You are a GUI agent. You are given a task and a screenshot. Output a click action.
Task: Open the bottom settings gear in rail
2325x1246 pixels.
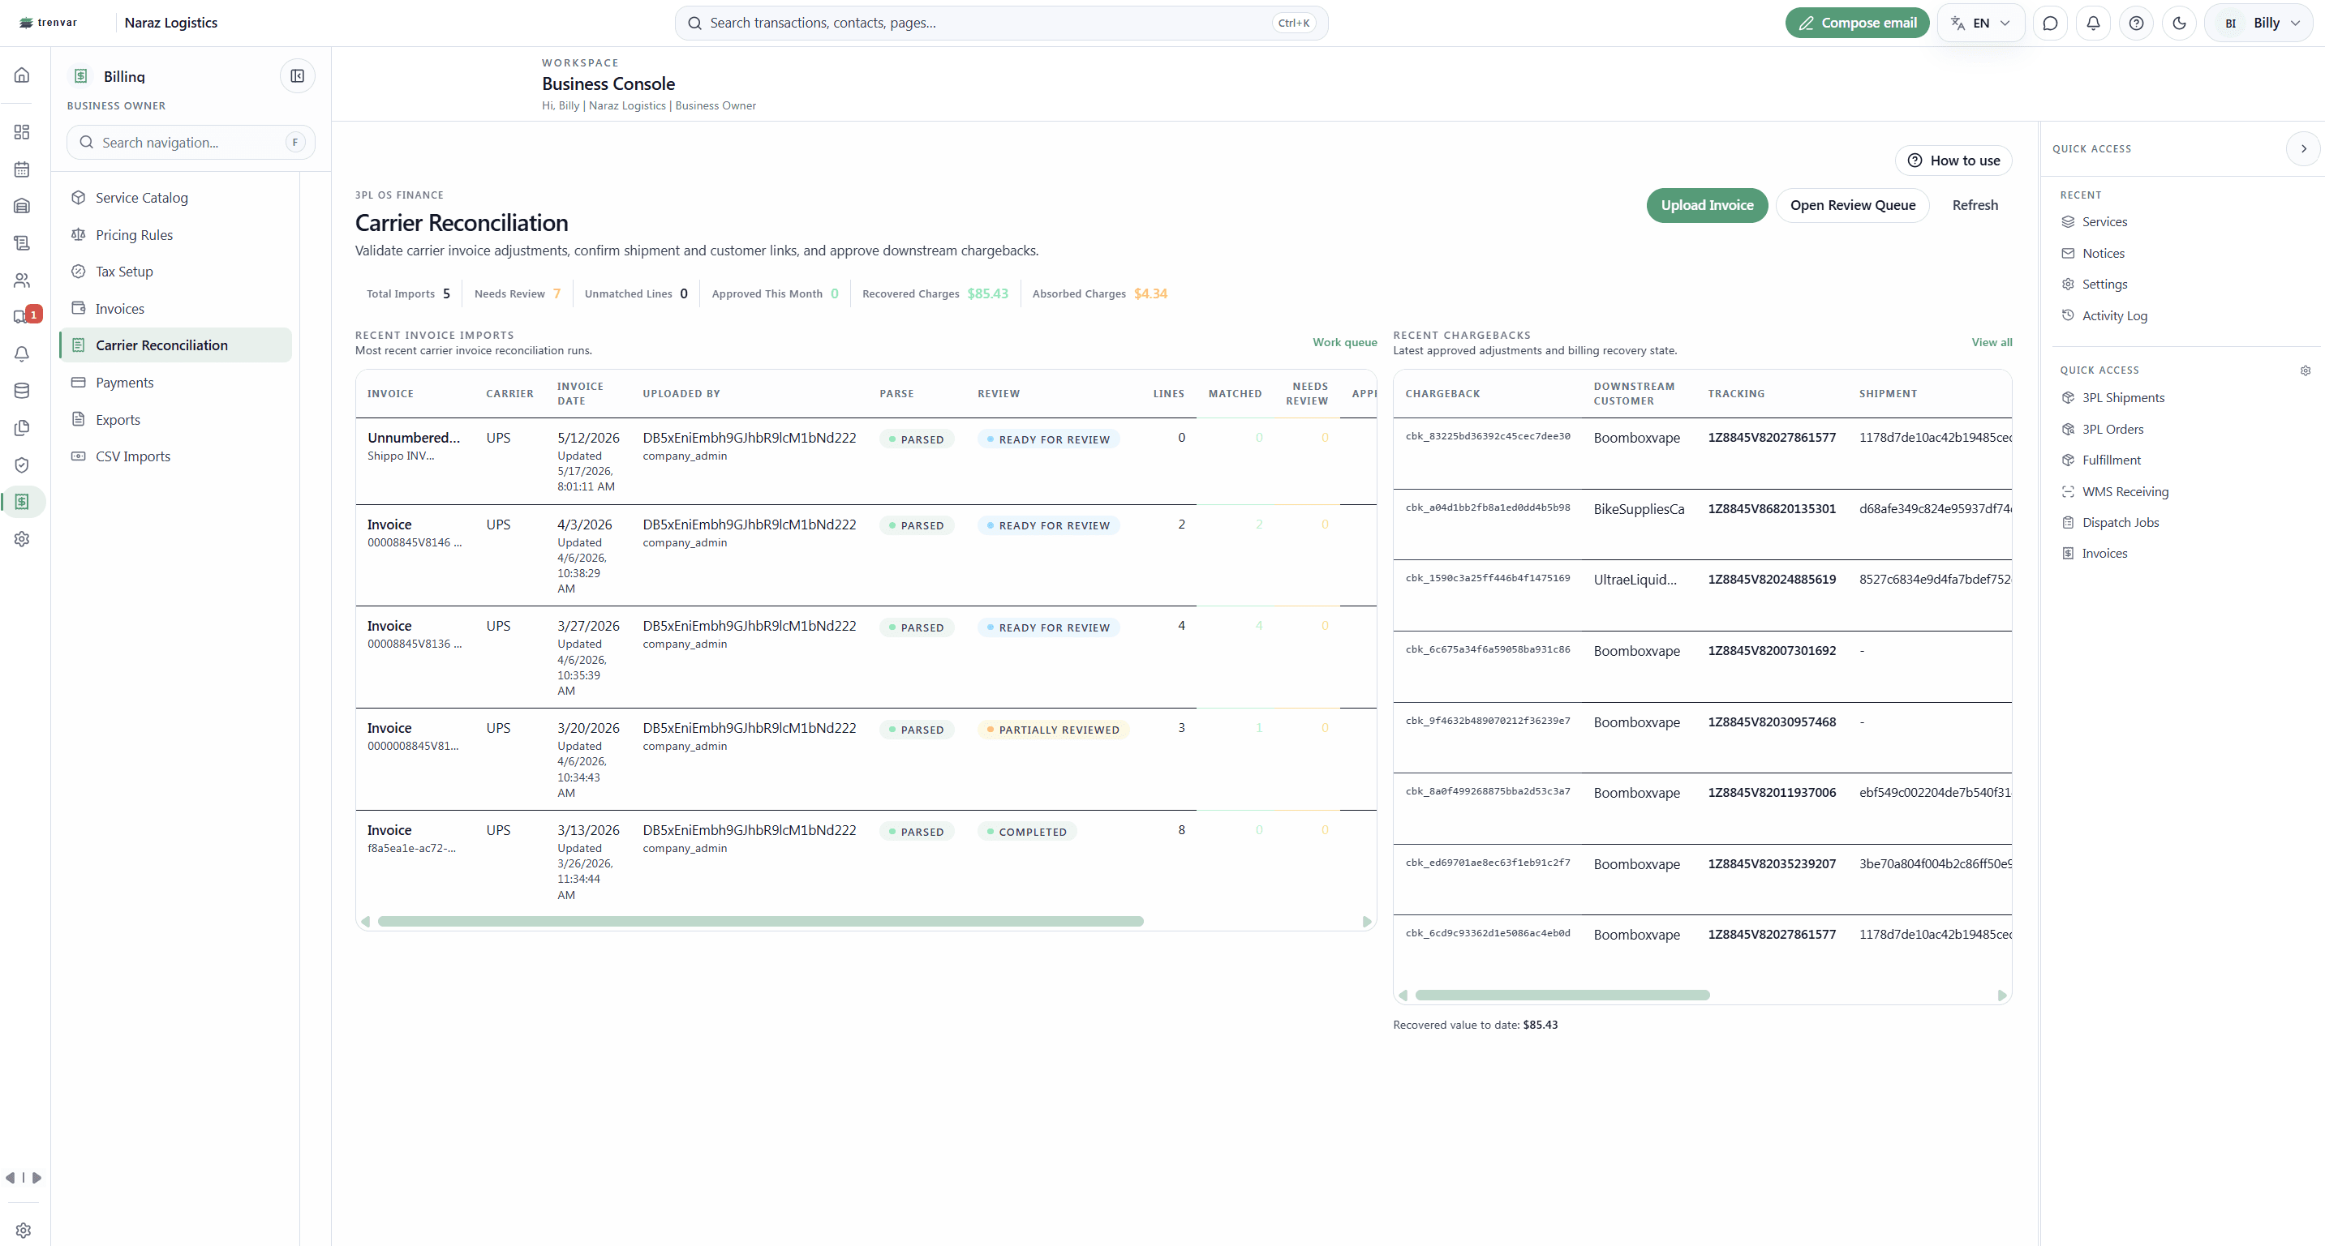[x=24, y=1230]
